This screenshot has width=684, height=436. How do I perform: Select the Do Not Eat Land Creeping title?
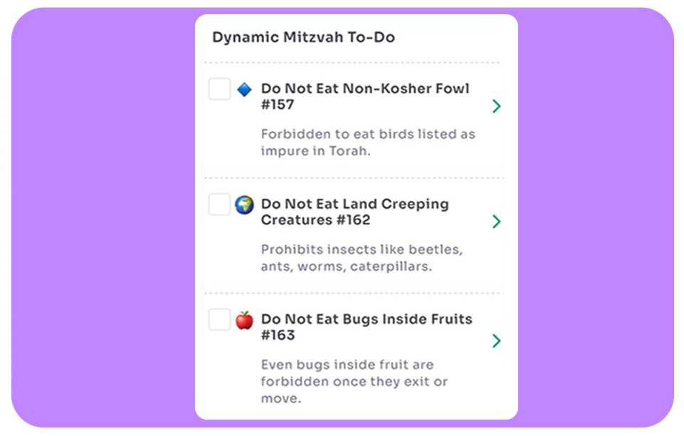(x=354, y=204)
